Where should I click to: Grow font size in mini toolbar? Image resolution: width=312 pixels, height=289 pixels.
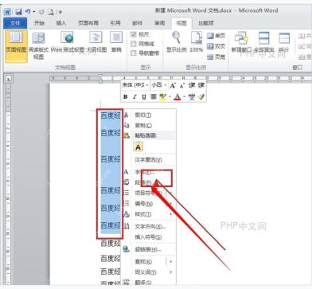[173, 85]
